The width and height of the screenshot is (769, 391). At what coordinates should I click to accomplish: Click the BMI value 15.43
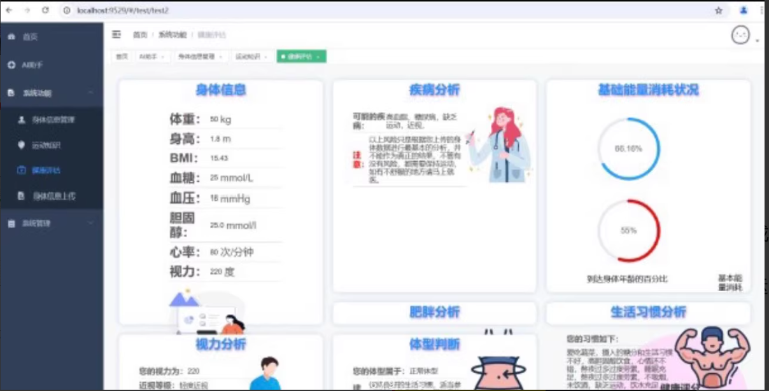pos(218,158)
